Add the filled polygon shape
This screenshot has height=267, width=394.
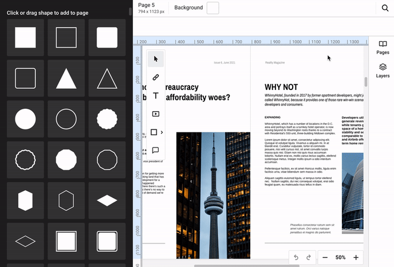(x=66, y=160)
